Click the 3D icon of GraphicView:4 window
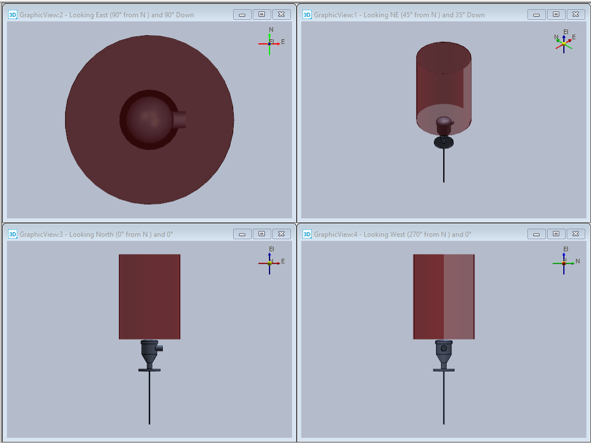Screen dimensions: 591x443 [x=307, y=234]
